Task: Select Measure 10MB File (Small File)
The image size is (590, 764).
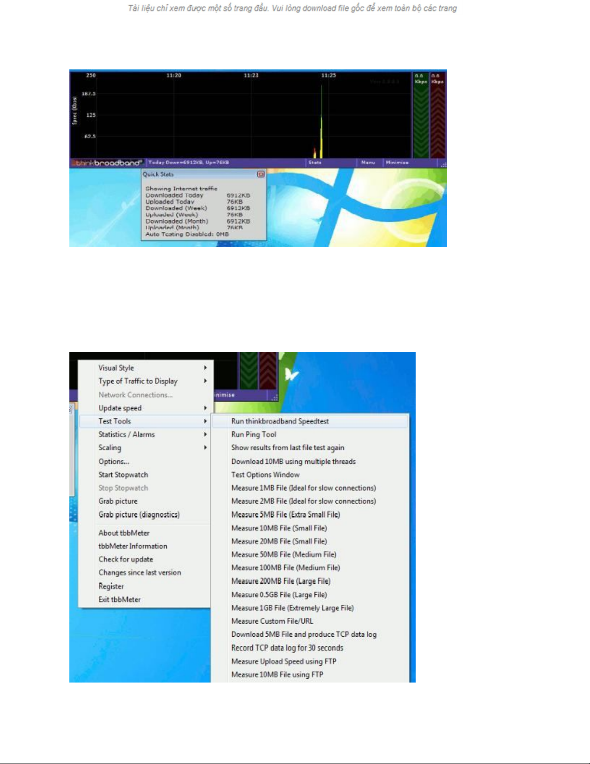Action: pos(311,528)
